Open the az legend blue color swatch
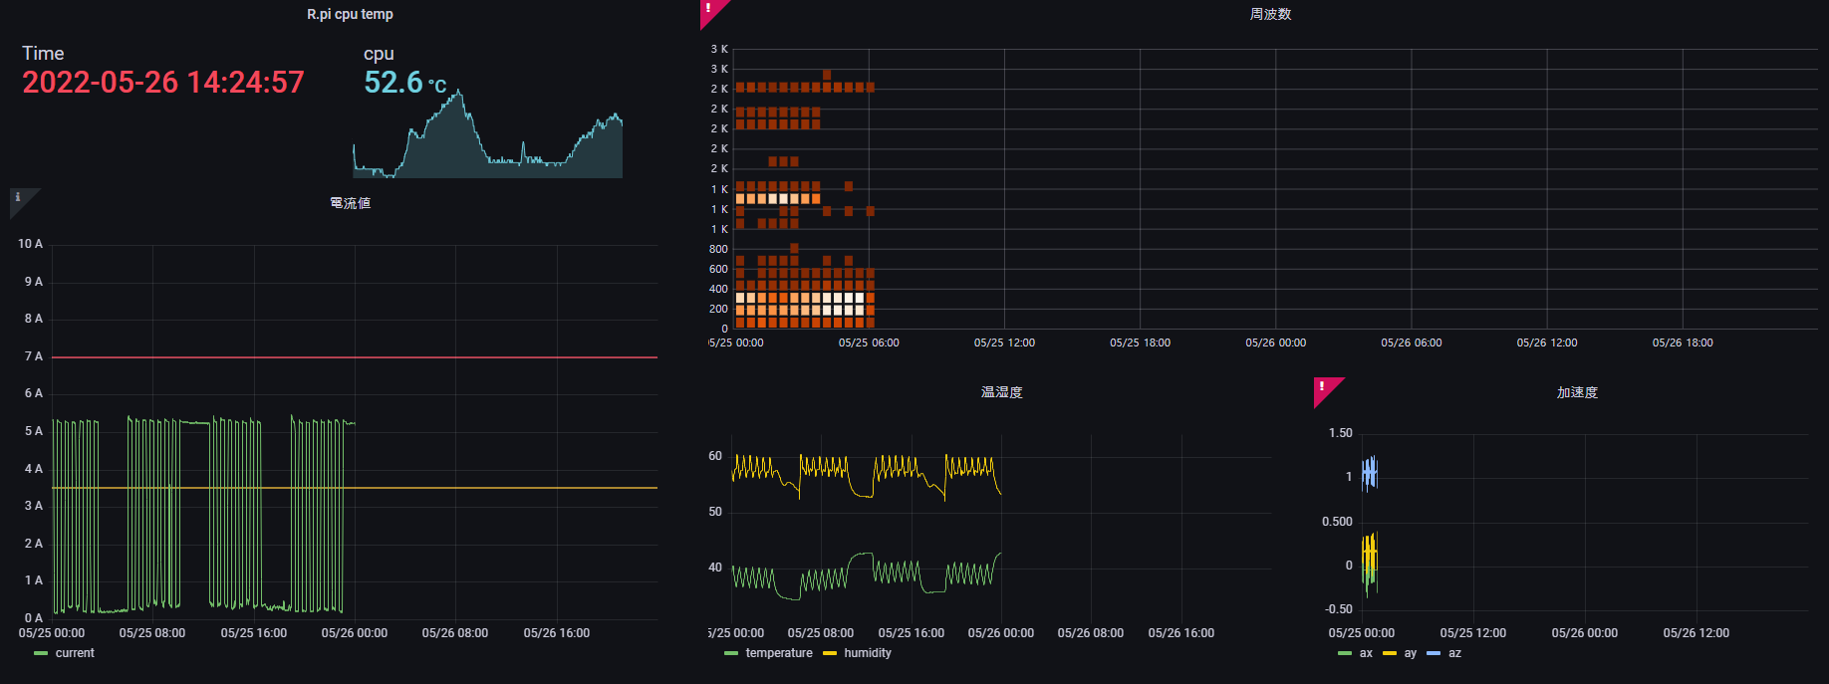The height and width of the screenshot is (684, 1829). point(1434,653)
